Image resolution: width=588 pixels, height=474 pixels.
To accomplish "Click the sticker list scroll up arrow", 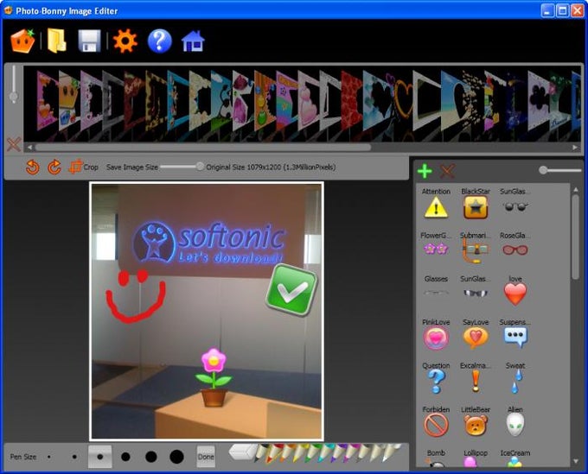I will [576, 189].
